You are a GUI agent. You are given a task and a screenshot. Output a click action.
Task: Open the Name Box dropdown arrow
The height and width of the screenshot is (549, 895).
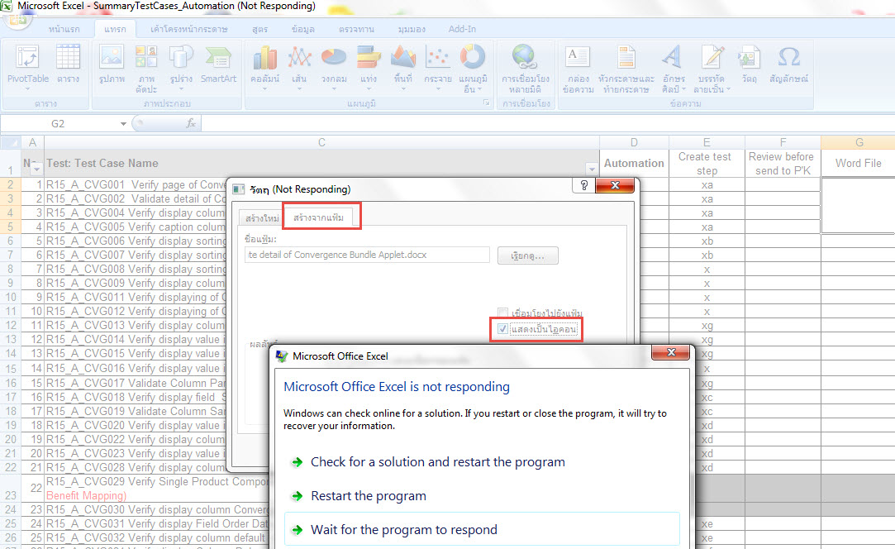(x=123, y=123)
